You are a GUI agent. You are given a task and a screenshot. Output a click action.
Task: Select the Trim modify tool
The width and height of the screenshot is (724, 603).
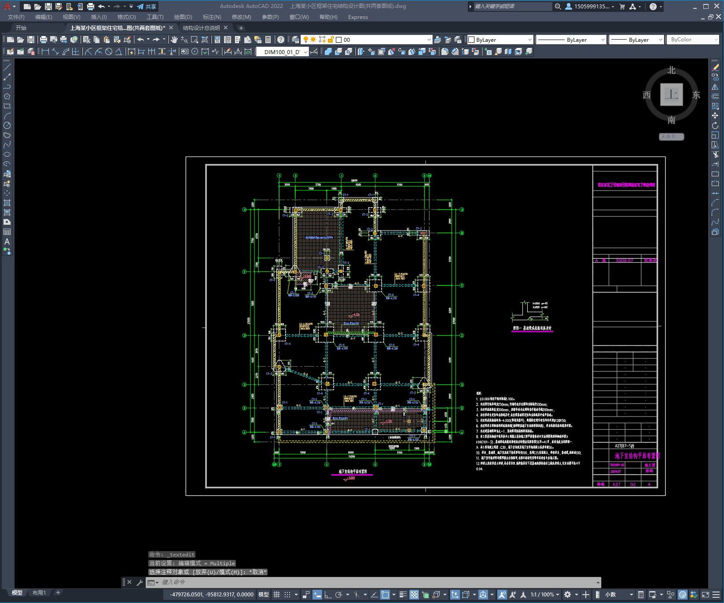[715, 154]
